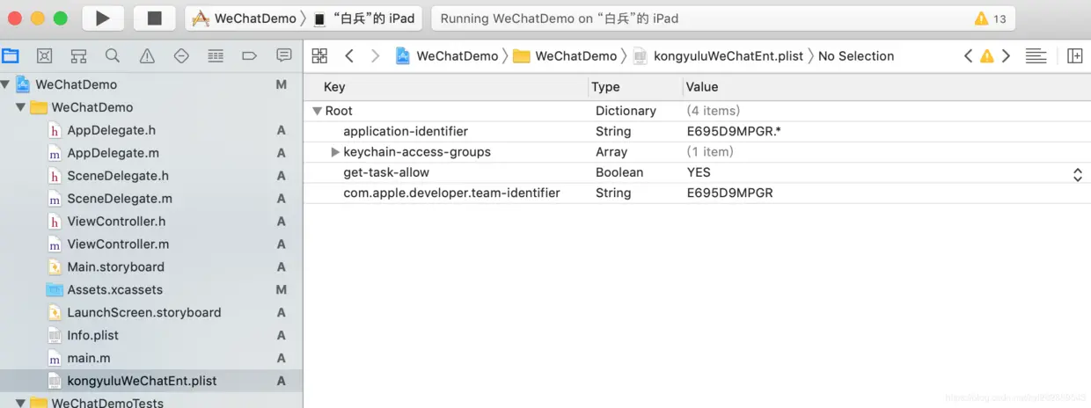The height and width of the screenshot is (408, 1091).
Task: Click the WeChatDemo folder in jump bar
Action: coord(565,55)
